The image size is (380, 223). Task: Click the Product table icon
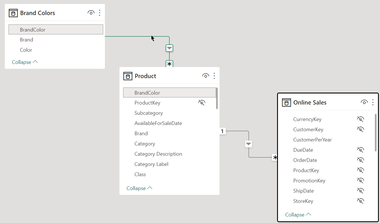click(x=128, y=76)
